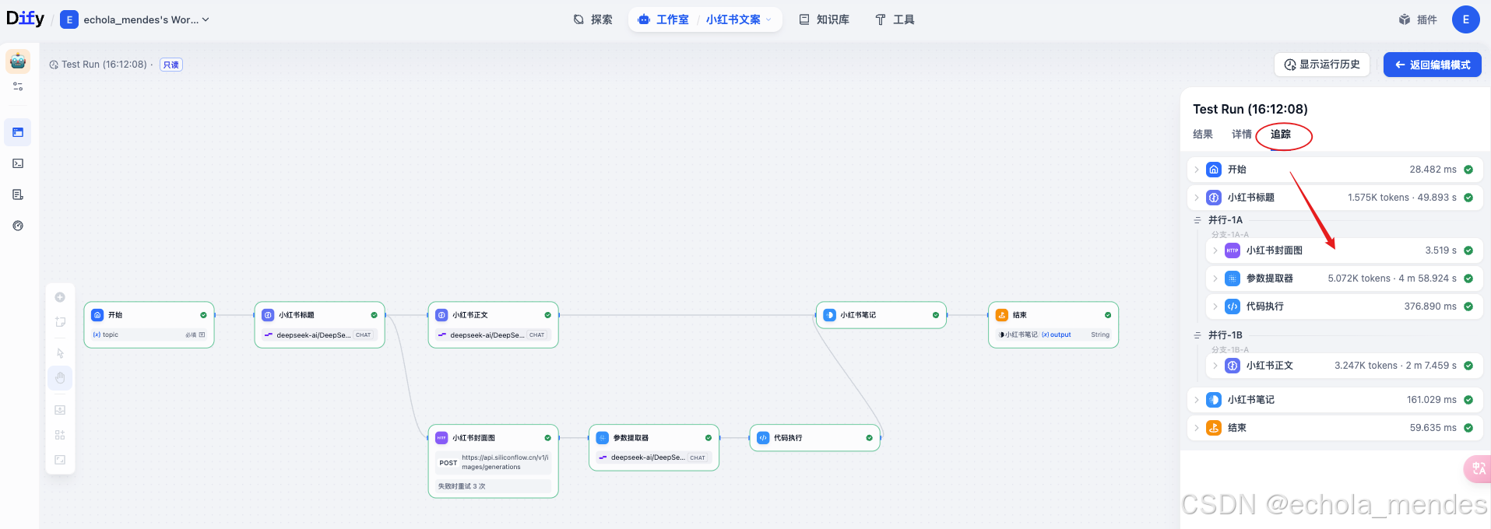Switch to the 结果 tab
Viewport: 1491px width, 529px height.
(1203, 134)
